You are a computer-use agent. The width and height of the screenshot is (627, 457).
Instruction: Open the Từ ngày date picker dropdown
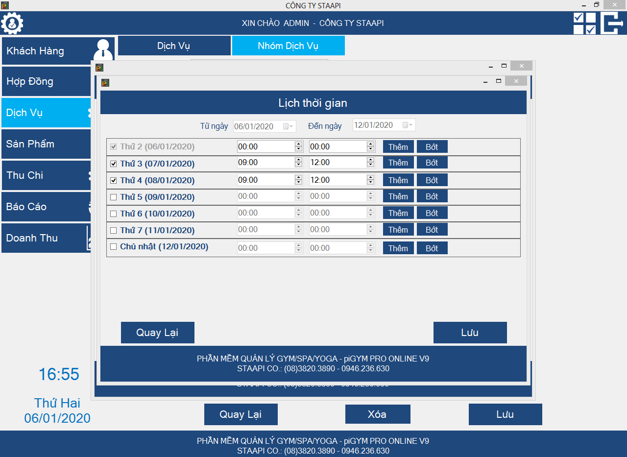pyautogui.click(x=289, y=126)
